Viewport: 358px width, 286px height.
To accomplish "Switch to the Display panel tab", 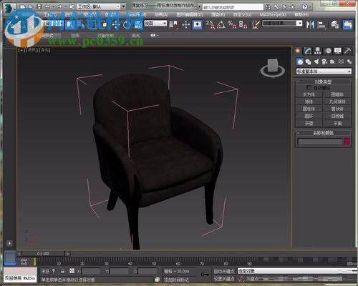I will click(x=338, y=51).
